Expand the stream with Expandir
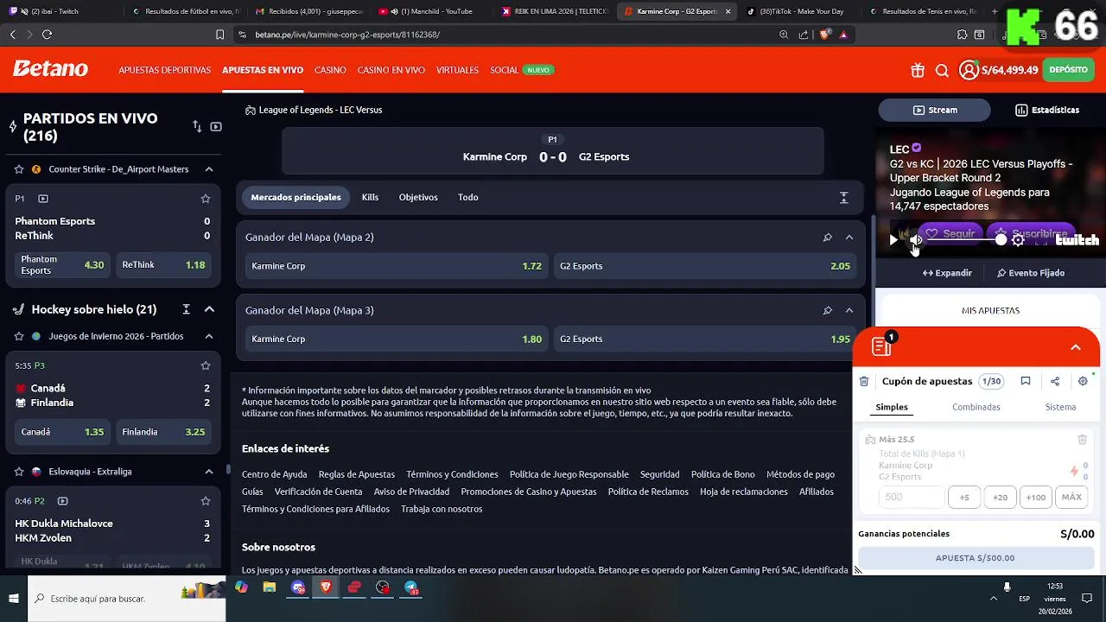The width and height of the screenshot is (1106, 622). (947, 273)
